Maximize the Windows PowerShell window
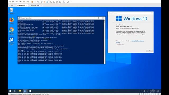 coord(98,18)
